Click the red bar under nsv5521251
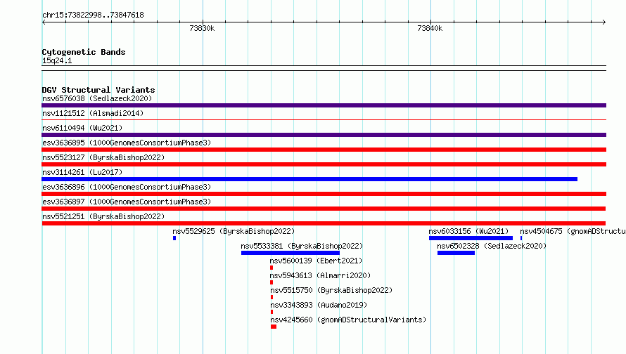This screenshot has width=626, height=354. (324, 223)
